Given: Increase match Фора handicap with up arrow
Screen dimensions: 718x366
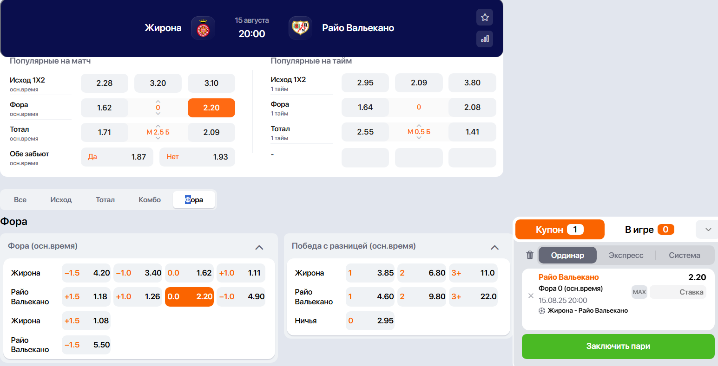Looking at the screenshot, I should coord(158,101).
